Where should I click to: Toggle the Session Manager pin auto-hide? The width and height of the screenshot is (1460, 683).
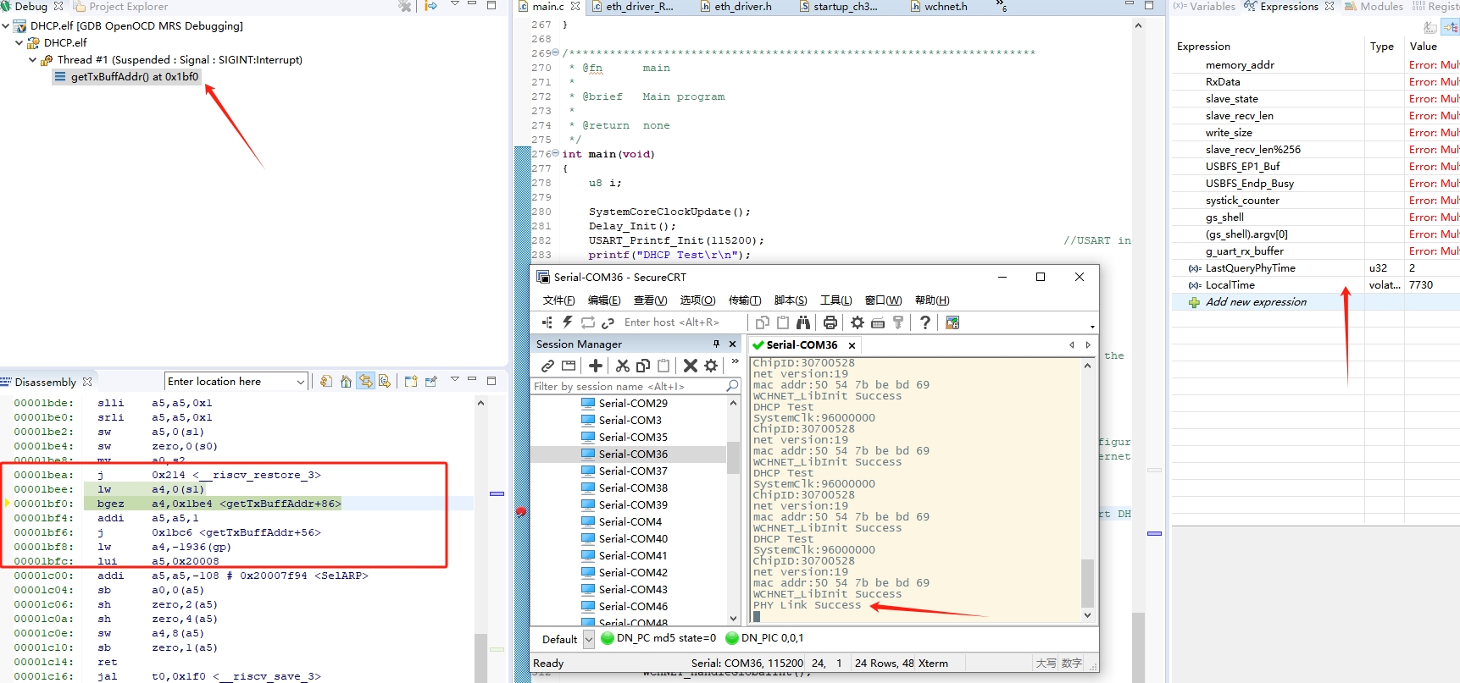pos(716,344)
